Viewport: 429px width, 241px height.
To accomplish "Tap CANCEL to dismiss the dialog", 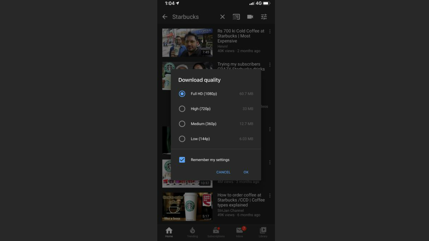I will (223, 172).
